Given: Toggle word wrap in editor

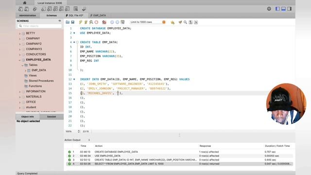Looking at the screenshot, I should pyautogui.click(x=196, y=22).
